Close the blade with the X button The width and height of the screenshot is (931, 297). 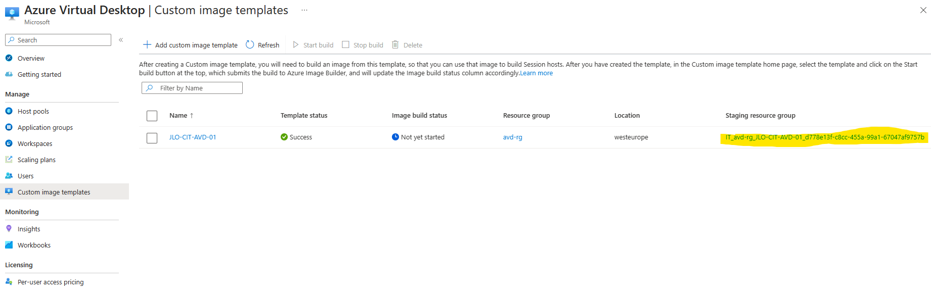[x=923, y=10]
